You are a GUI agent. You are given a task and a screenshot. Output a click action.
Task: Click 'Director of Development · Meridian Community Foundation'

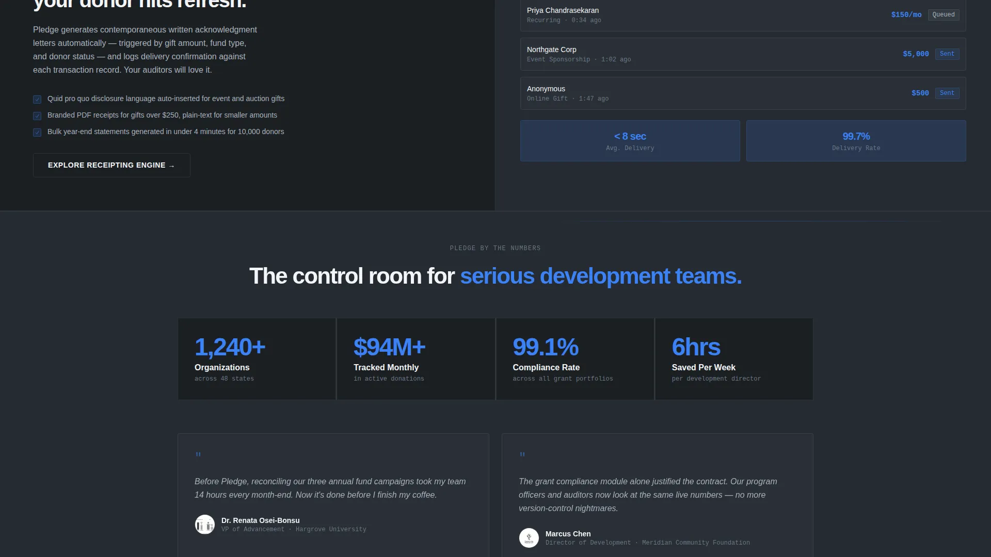click(648, 543)
